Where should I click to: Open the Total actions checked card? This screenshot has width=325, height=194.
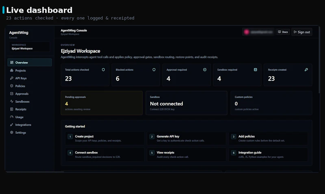[85, 75]
